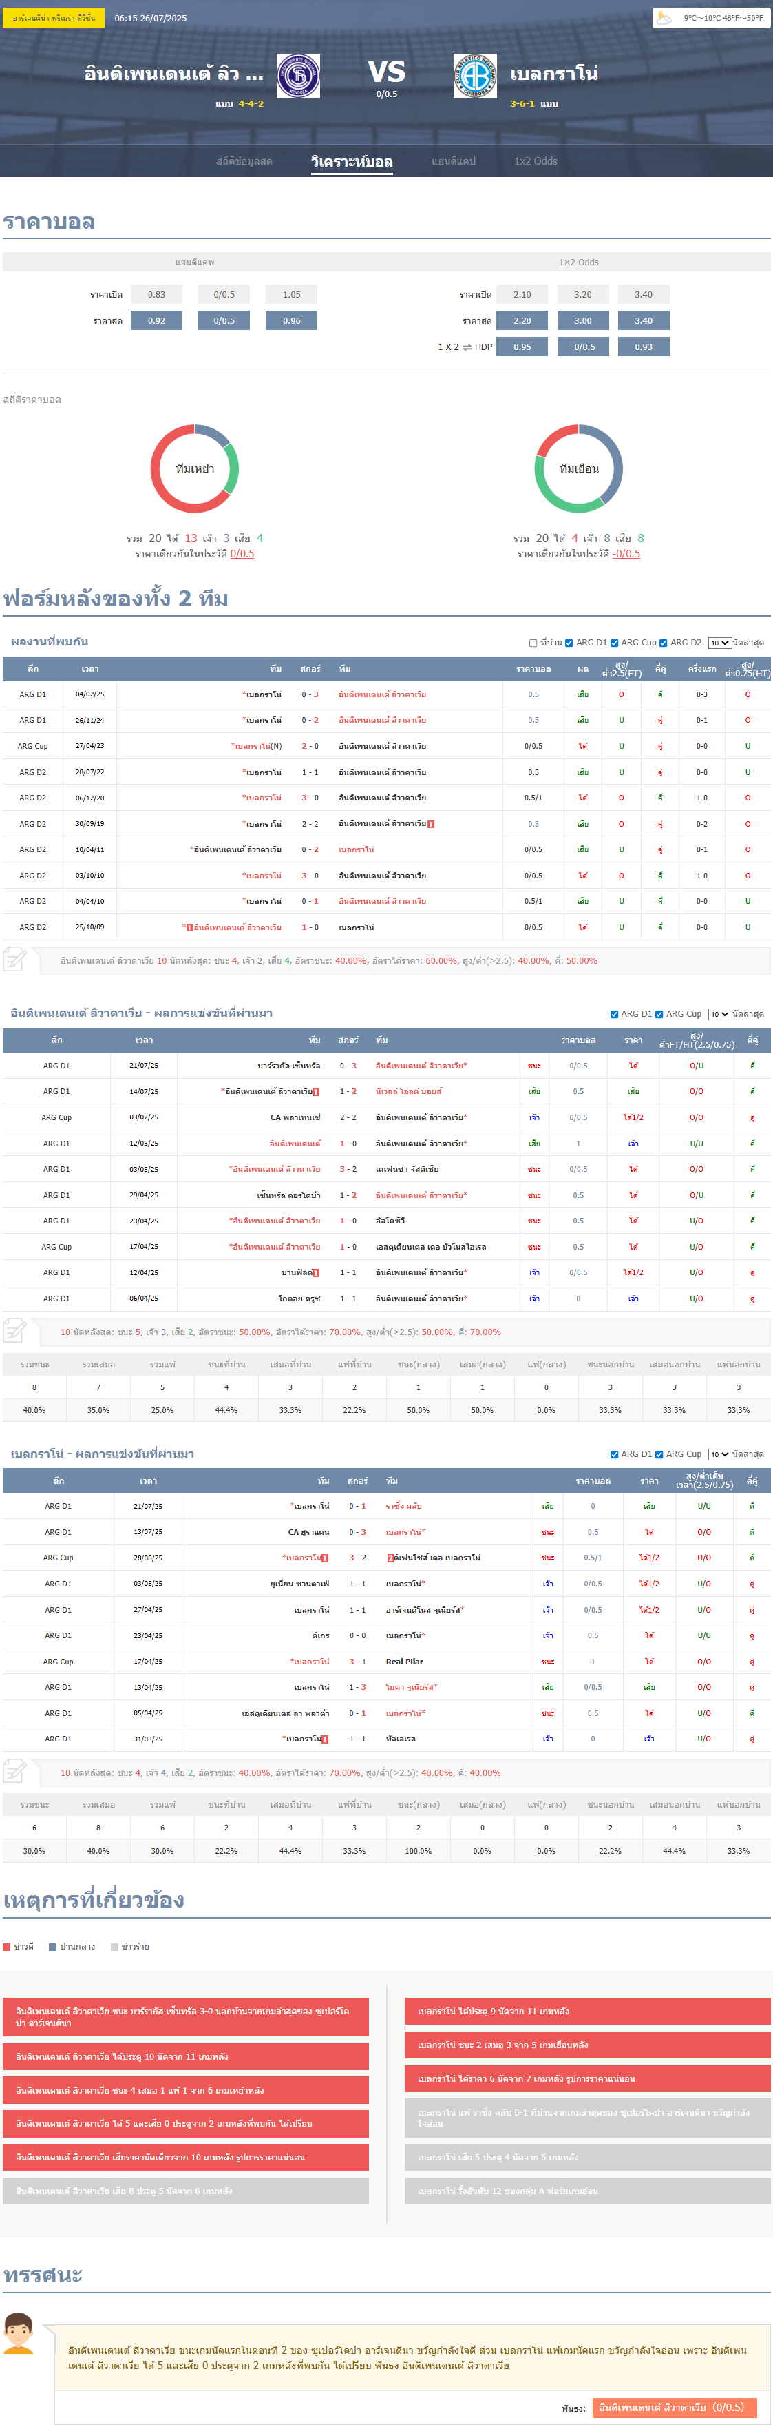Switch to the 1x2 Odds tab

coord(536,161)
